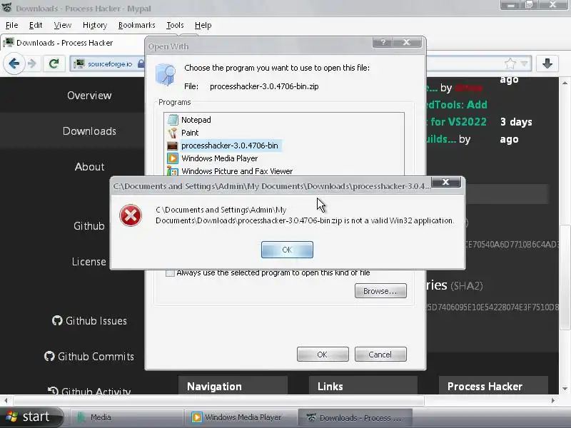This screenshot has width=571, height=428.
Task: Open the Tools menu
Action: (x=175, y=25)
